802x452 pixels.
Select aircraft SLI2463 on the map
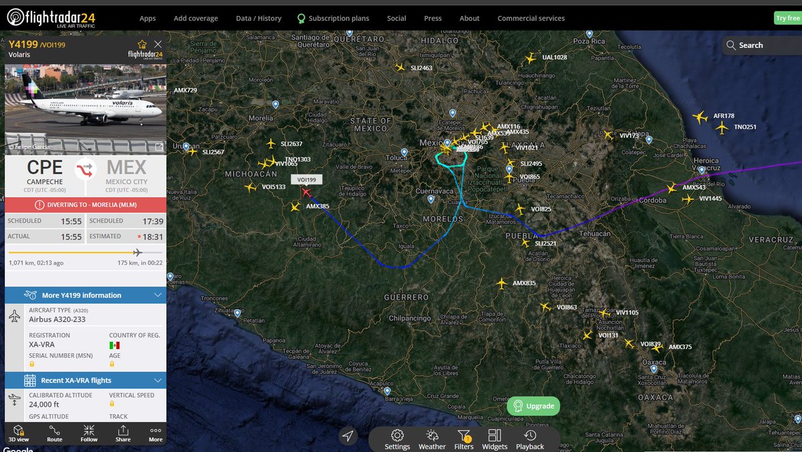coord(400,67)
